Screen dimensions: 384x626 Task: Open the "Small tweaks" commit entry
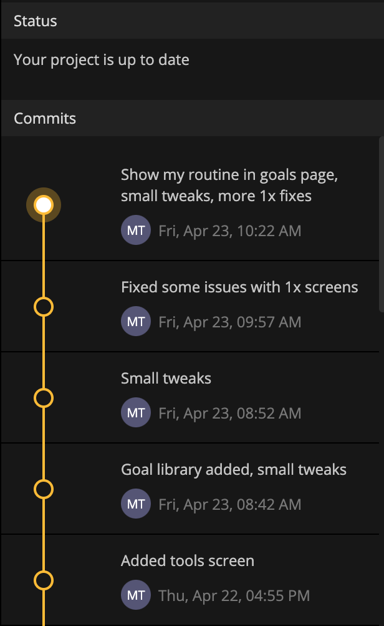190,397
